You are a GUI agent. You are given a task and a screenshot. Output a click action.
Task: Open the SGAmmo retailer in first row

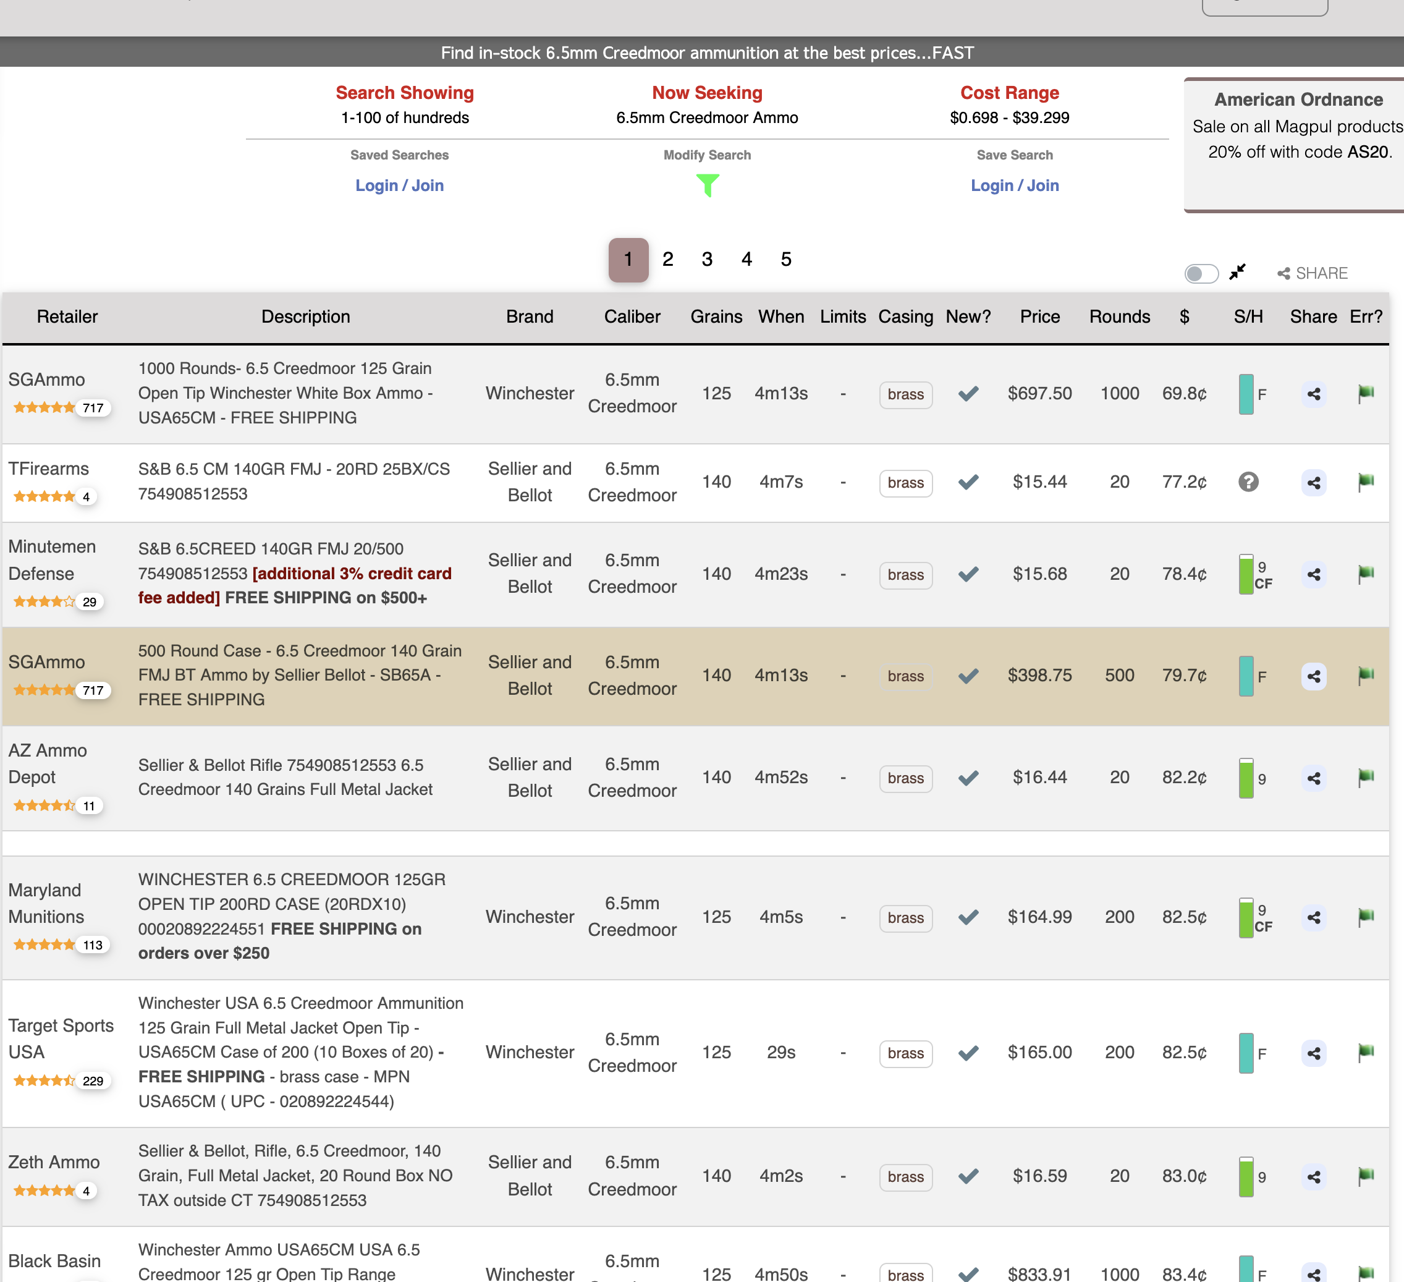[x=46, y=380]
